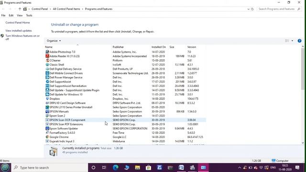
Task: Open Turn Windows features on or off
Action: tap(22, 37)
